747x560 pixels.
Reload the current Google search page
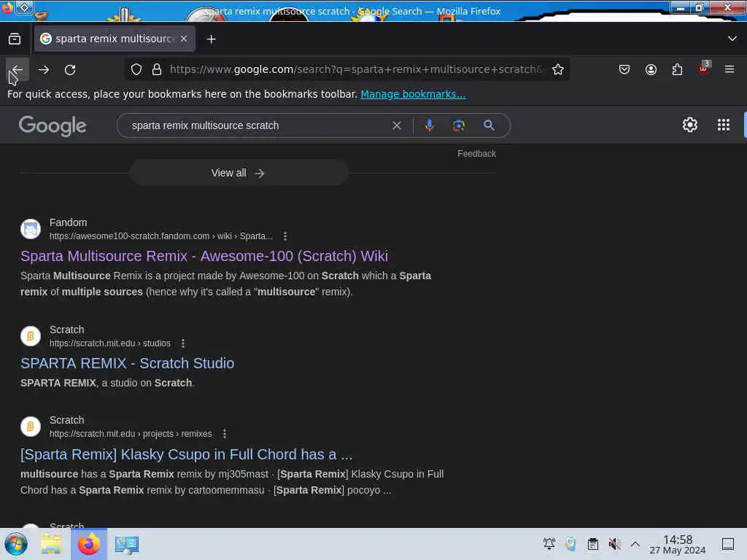[70, 69]
